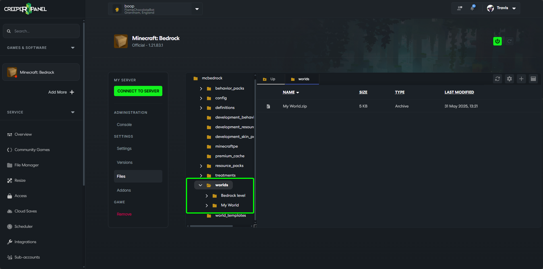This screenshot has height=269, width=543.
Task: Open file manager settings via the gear icon
Action: [x=509, y=79]
